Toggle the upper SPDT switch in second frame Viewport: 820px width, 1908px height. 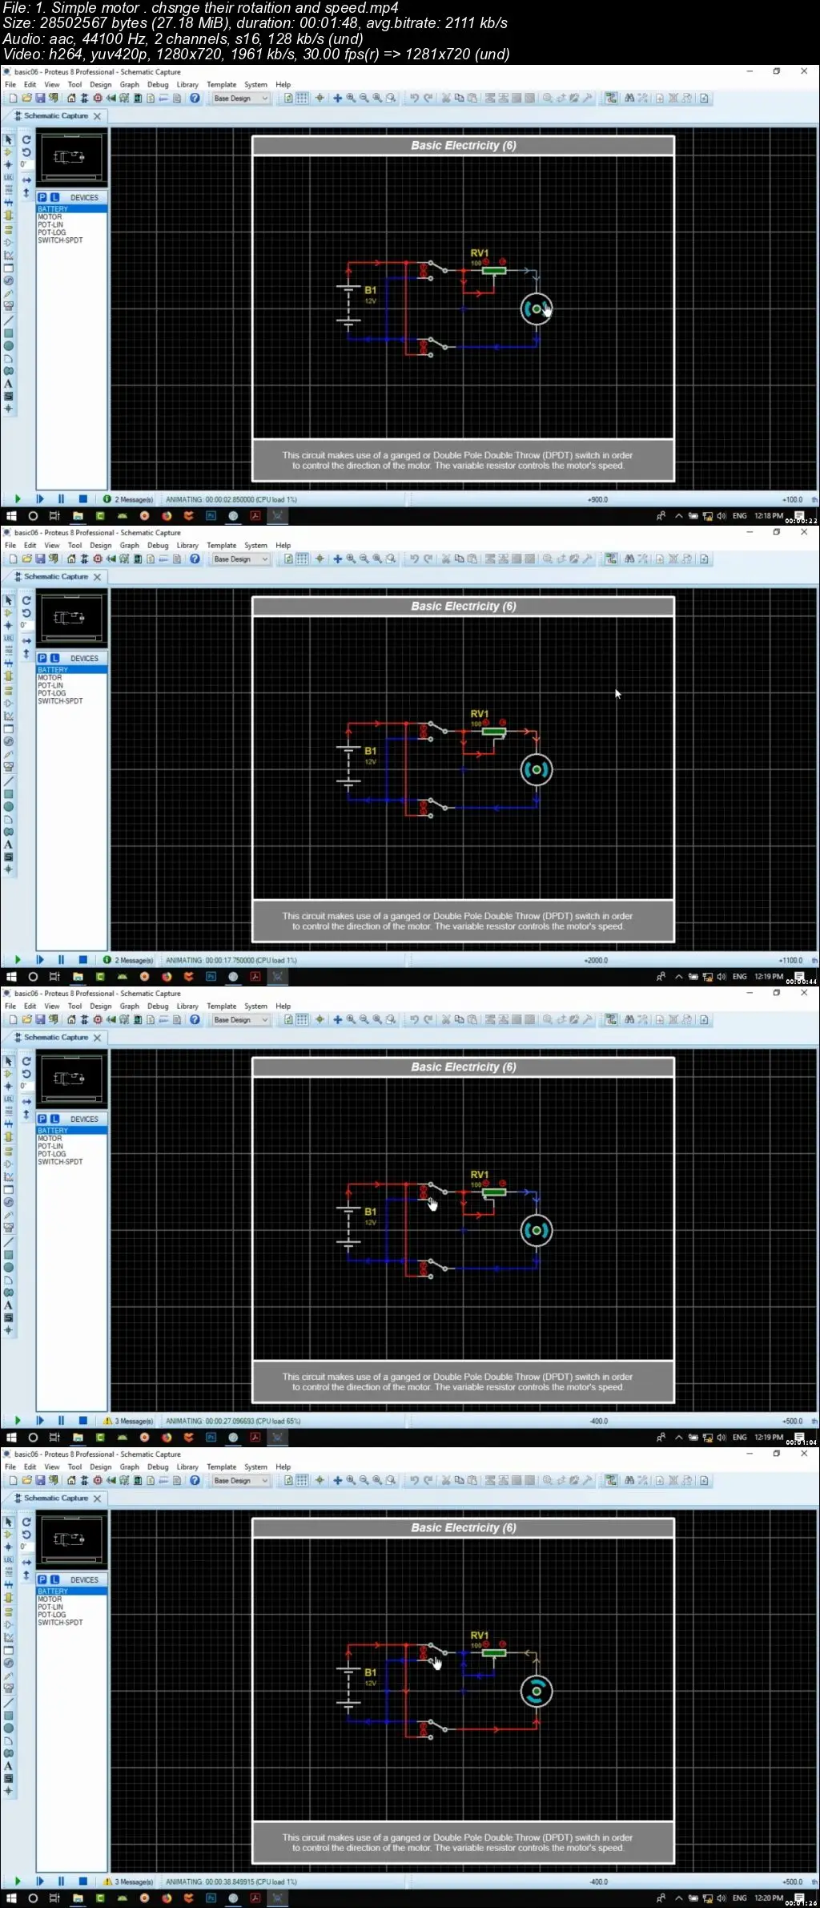click(436, 731)
